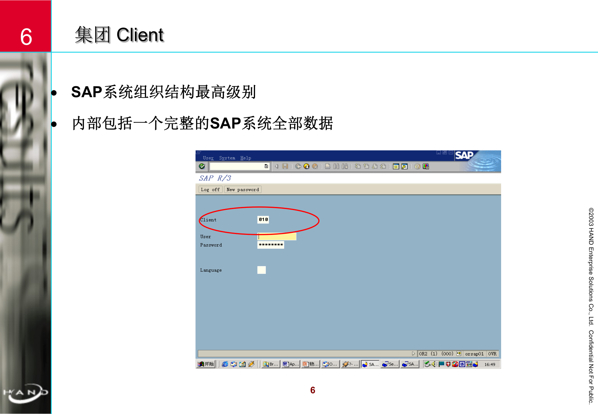Click the Create New Session icon

tap(396, 167)
